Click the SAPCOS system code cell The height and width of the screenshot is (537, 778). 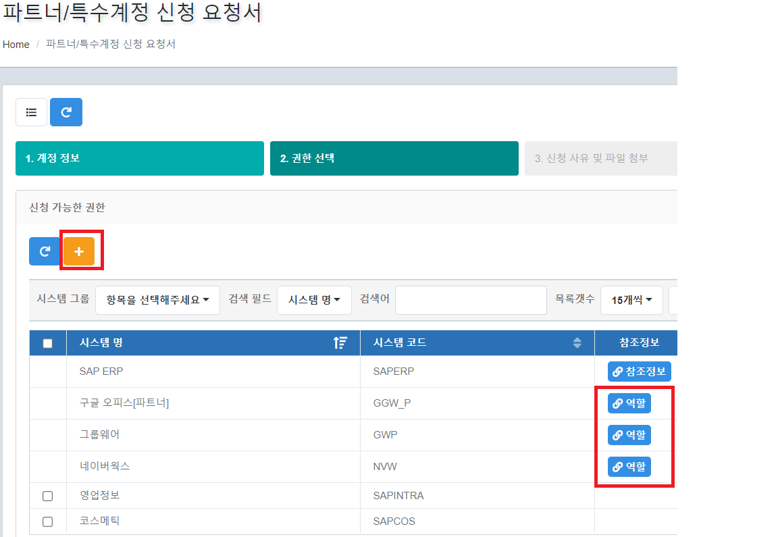tap(477, 521)
